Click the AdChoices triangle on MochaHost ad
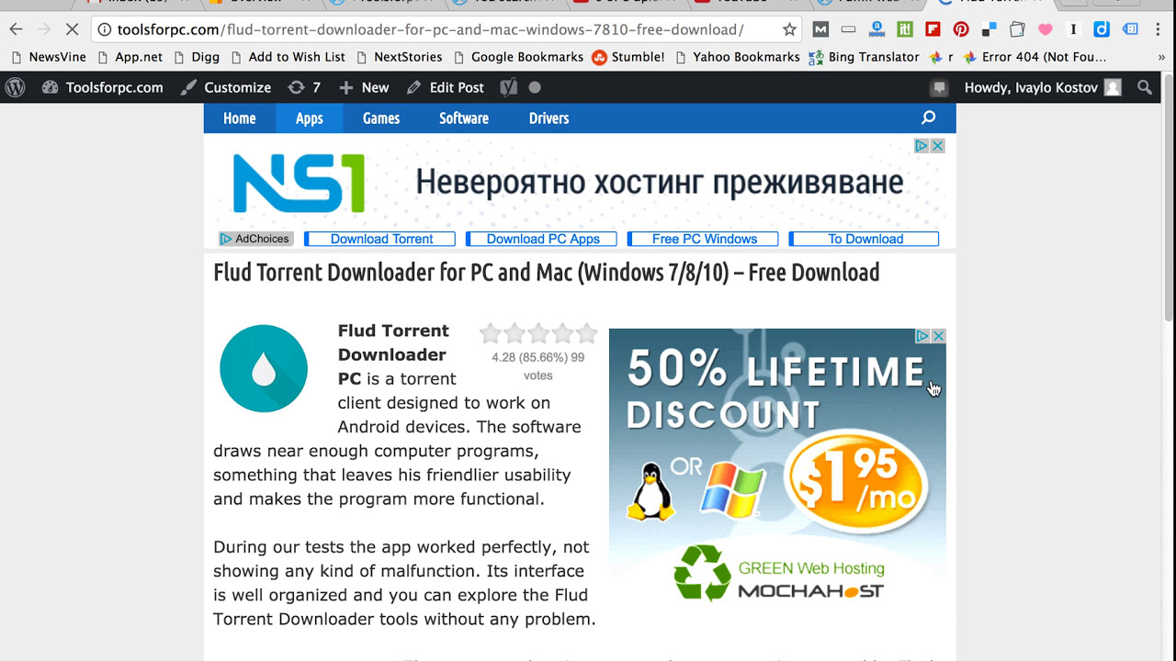The width and height of the screenshot is (1176, 661). (x=922, y=336)
